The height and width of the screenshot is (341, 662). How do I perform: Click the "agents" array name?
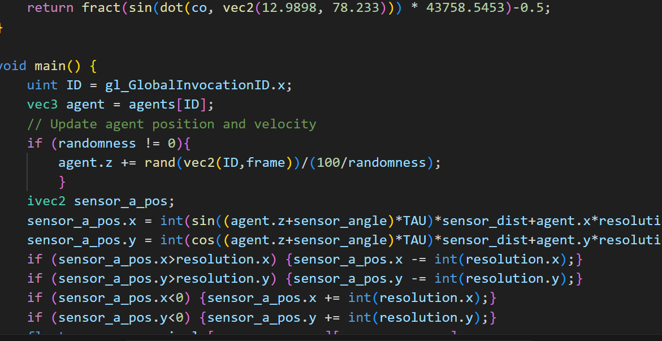(152, 105)
